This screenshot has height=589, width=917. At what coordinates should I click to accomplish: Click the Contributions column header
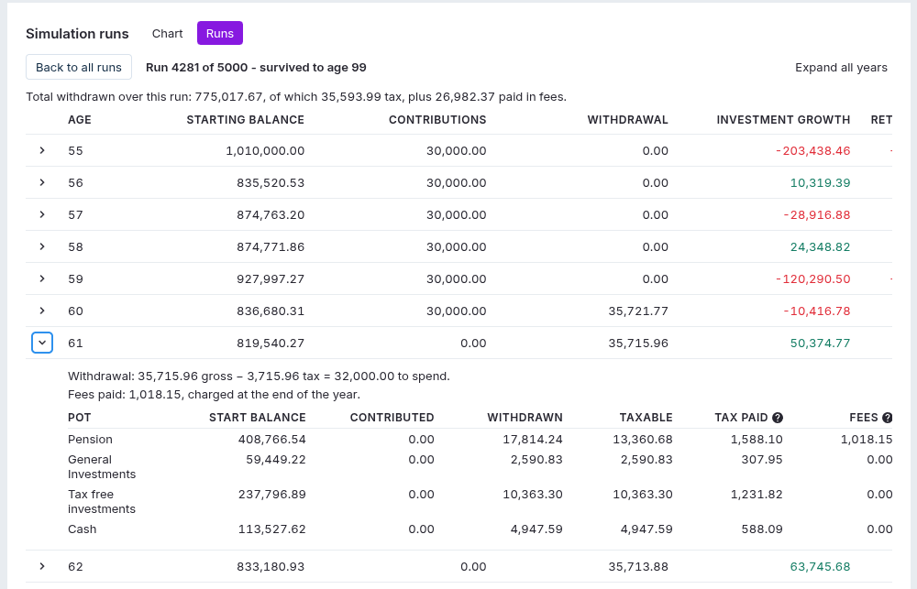437,120
